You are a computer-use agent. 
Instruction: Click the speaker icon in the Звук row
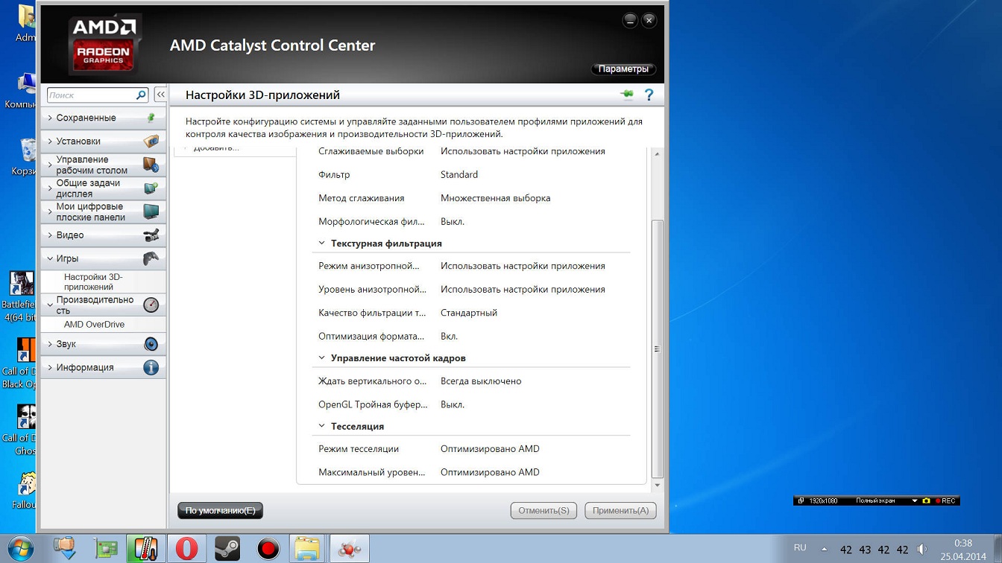(151, 344)
